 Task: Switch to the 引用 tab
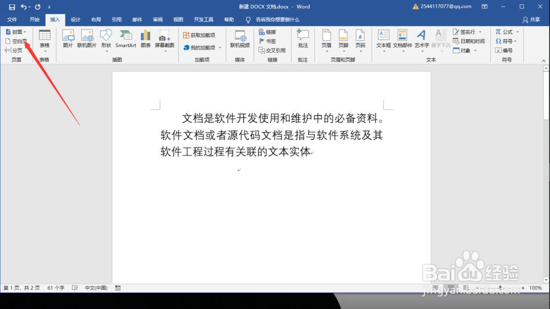[117, 20]
